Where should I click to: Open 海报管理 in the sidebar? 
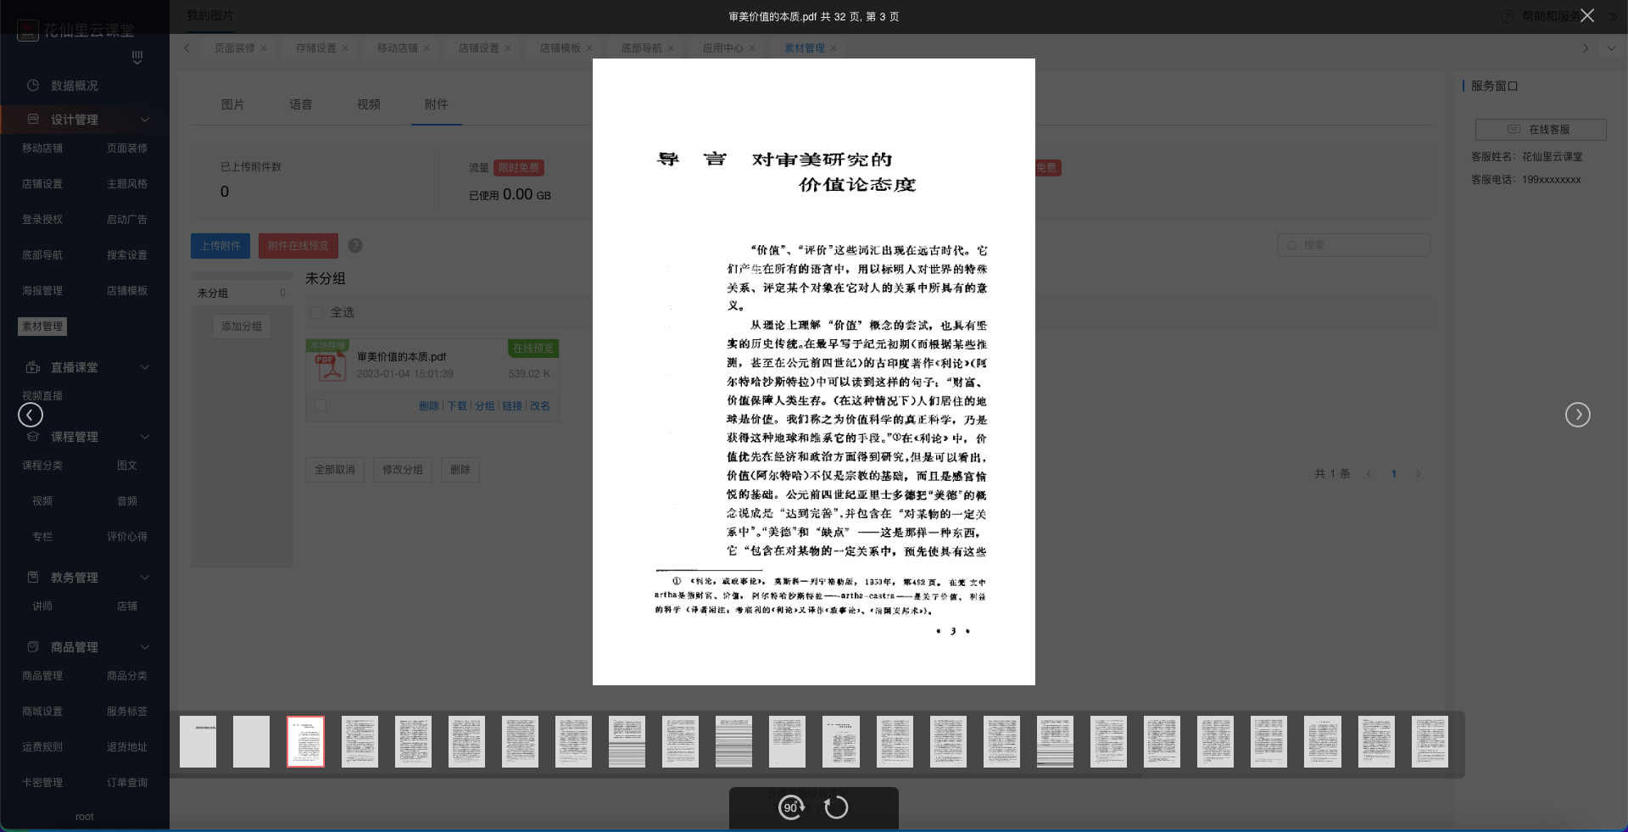[42, 291]
